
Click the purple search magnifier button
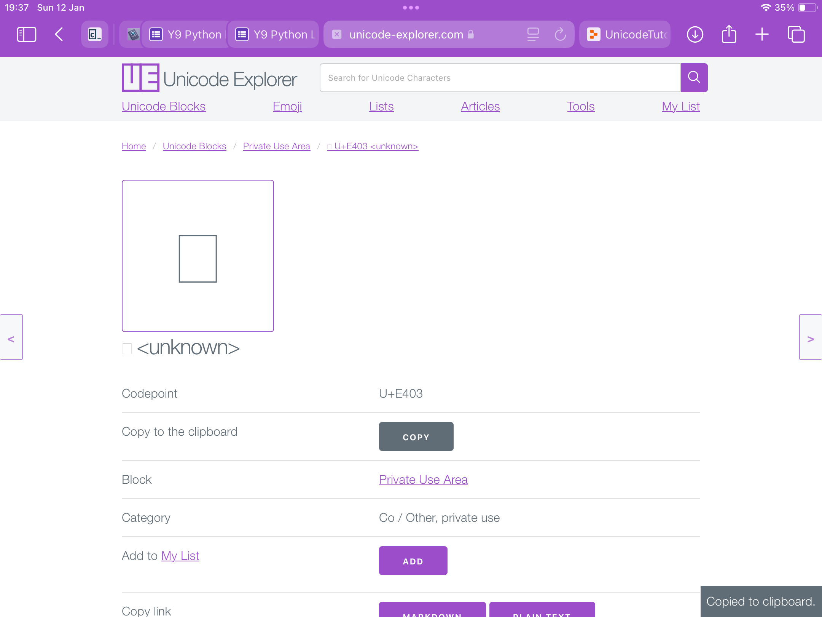(x=694, y=78)
